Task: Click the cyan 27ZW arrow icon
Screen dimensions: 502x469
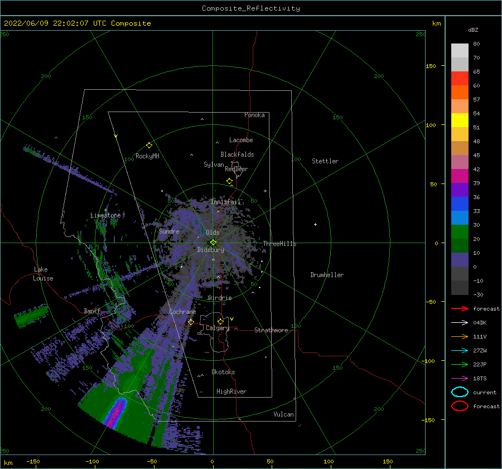Action: 460,351
